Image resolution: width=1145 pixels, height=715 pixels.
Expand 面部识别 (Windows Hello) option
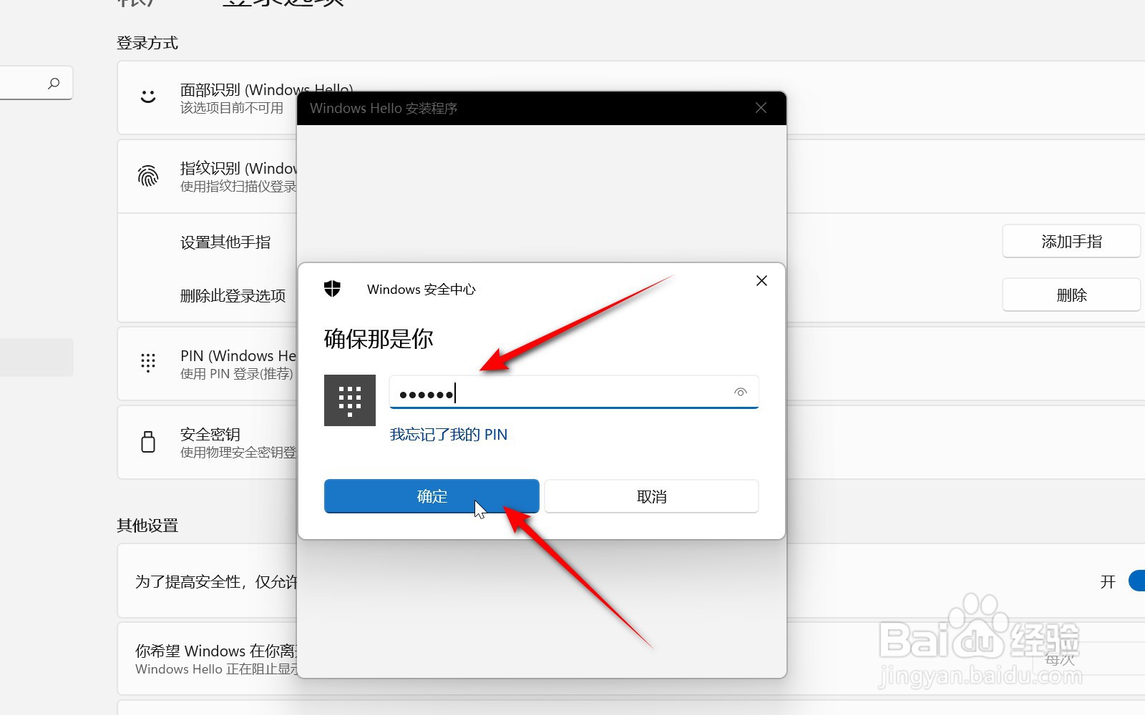point(631,98)
